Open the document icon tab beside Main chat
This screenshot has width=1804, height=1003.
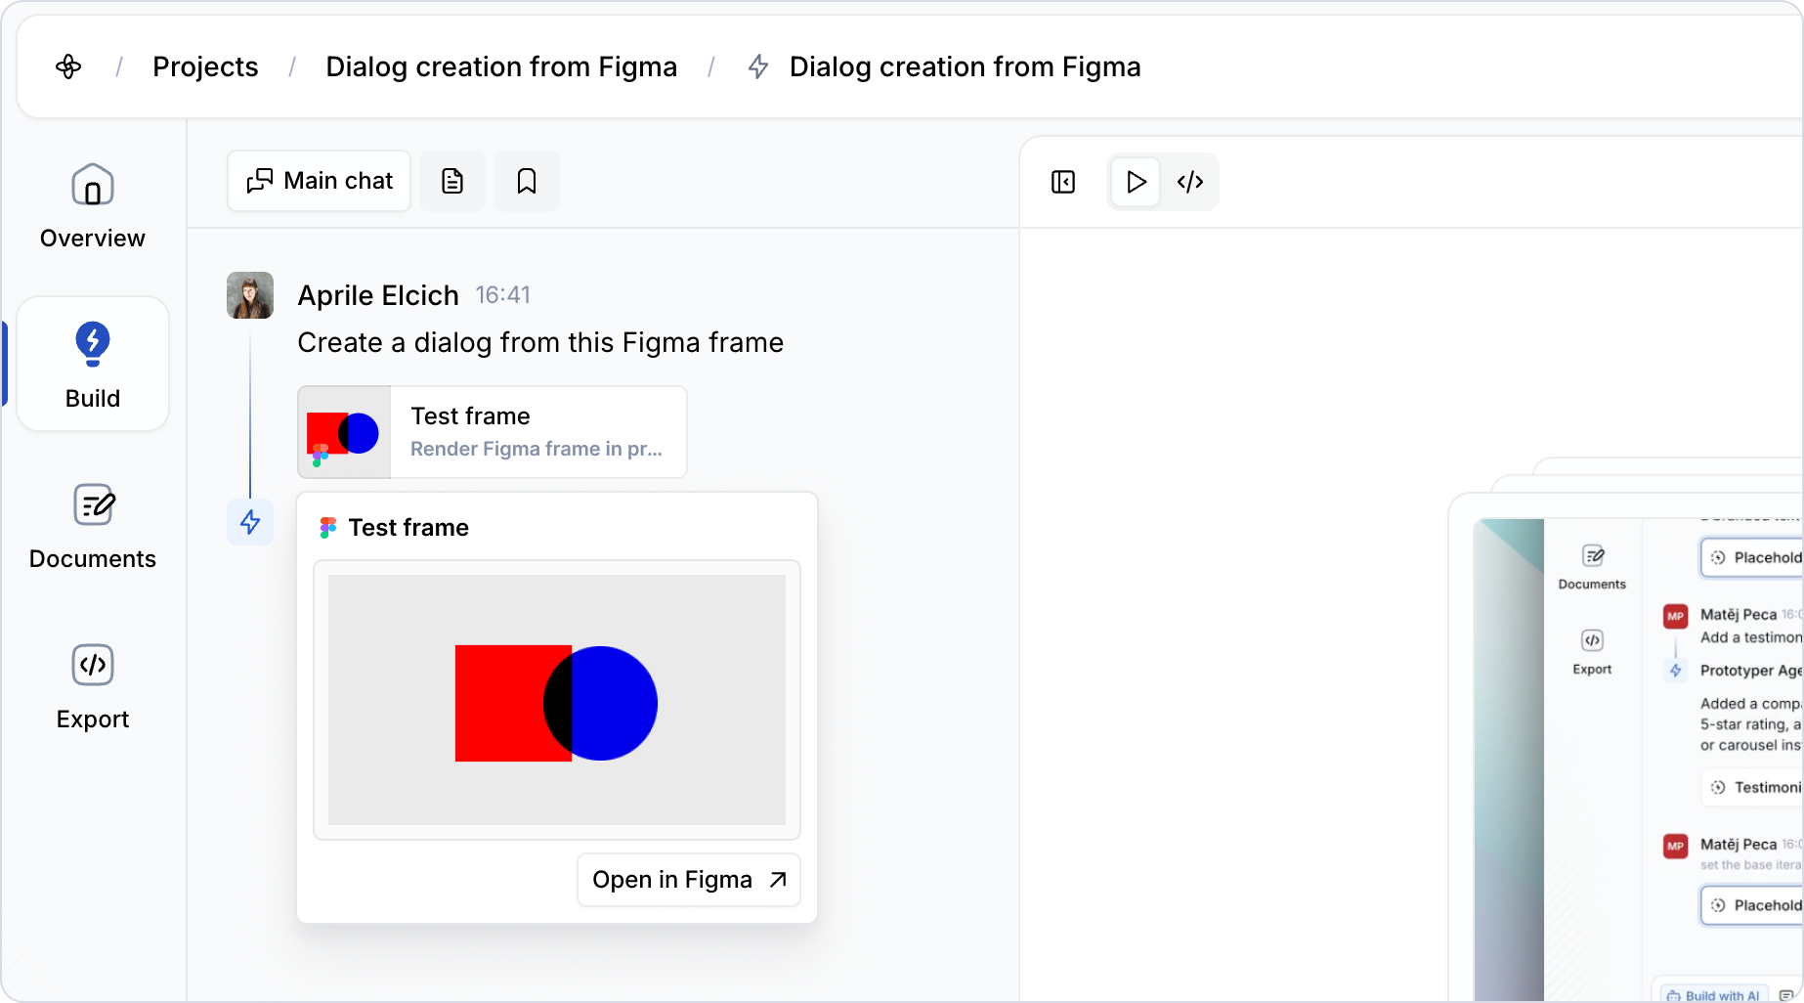pyautogui.click(x=452, y=181)
